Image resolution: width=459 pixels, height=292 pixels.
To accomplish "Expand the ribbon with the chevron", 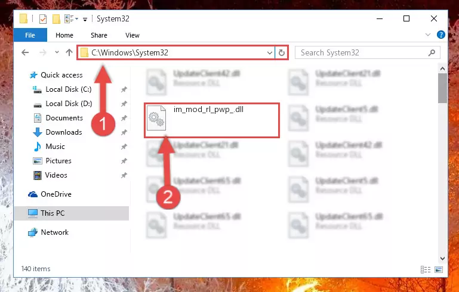I will click(x=428, y=35).
